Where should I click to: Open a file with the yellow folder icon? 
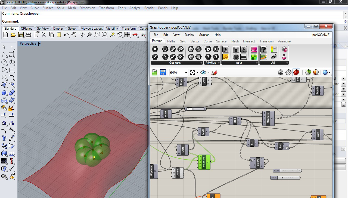(13, 35)
